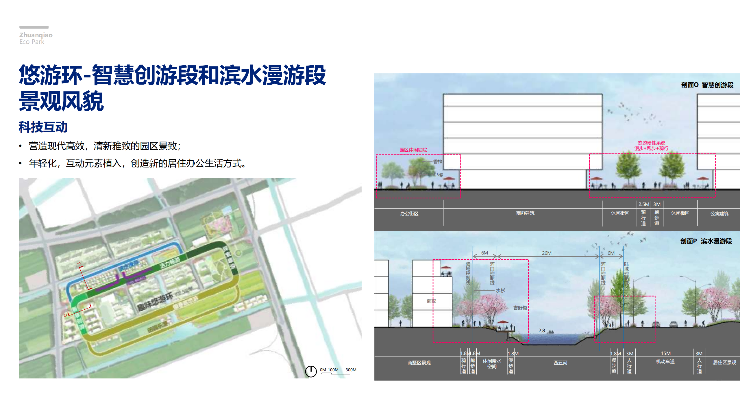Click the 26M river width dimension
The height and width of the screenshot is (416, 740).
546,253
